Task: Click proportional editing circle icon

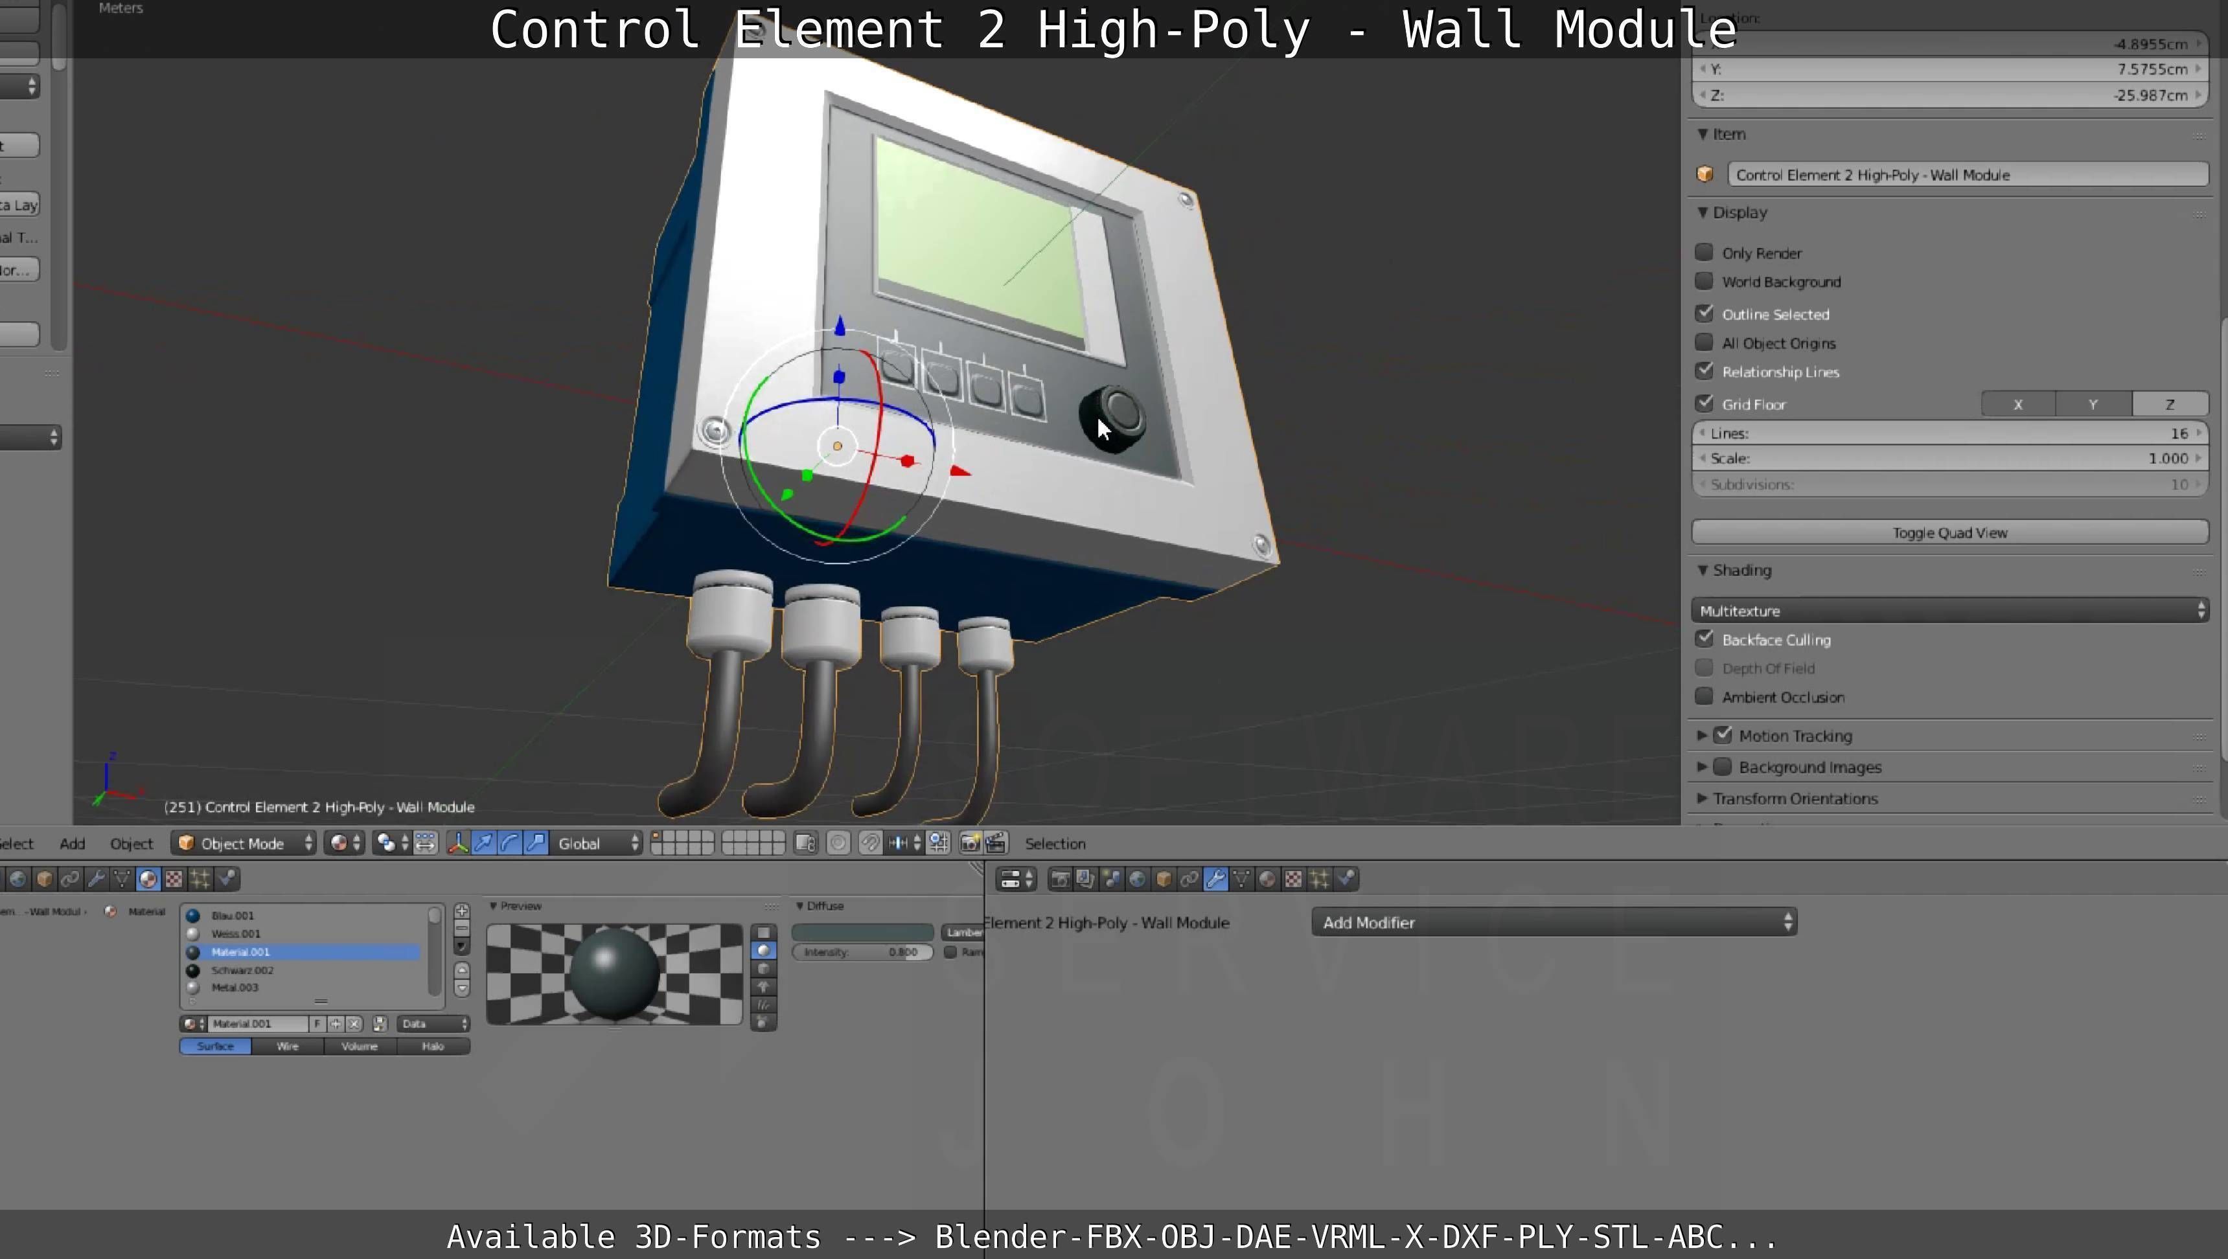Action: coord(838,843)
